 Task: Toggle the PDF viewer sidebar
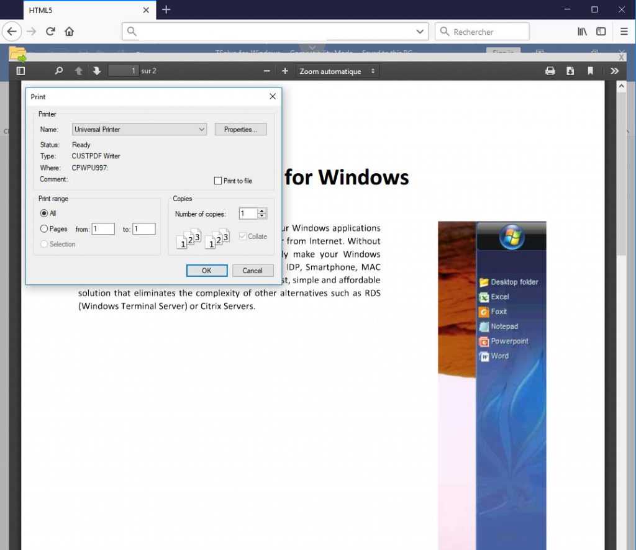pos(20,71)
